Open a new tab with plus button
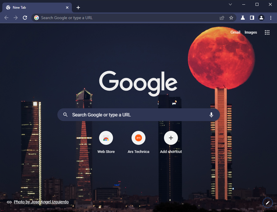The width and height of the screenshot is (277, 212). click(78, 8)
